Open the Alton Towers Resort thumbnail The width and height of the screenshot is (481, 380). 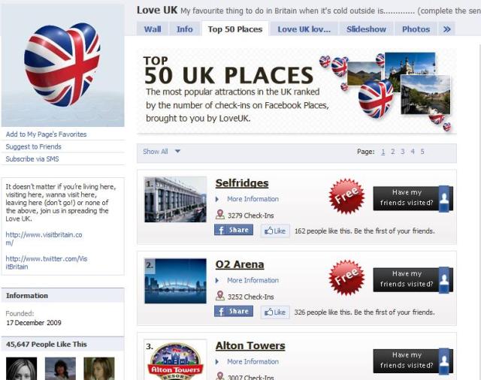[x=175, y=360]
